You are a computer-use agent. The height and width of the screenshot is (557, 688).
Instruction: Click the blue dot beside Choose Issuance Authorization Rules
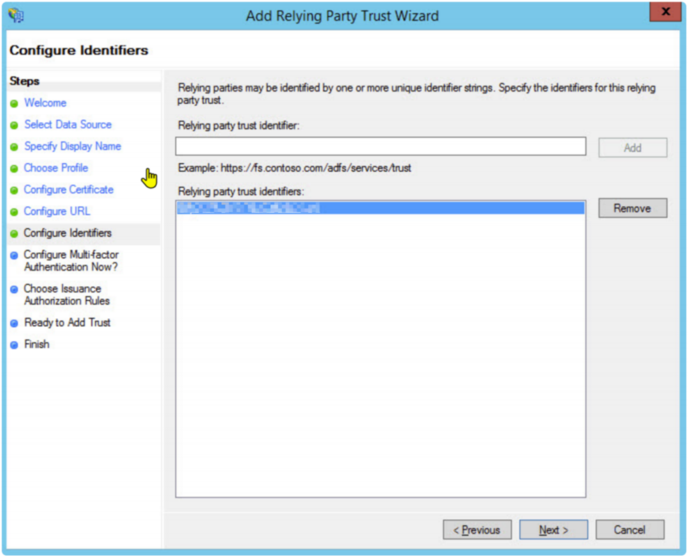[14, 289]
